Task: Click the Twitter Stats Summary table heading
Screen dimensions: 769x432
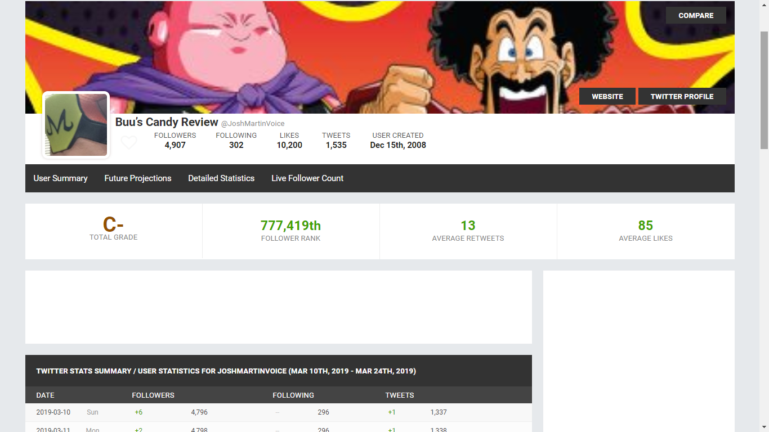Action: tap(226, 371)
